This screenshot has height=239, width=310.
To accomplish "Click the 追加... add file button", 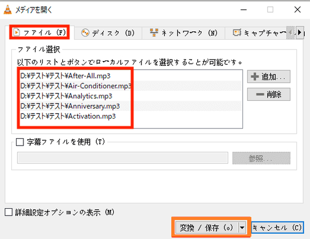I will (x=269, y=76).
